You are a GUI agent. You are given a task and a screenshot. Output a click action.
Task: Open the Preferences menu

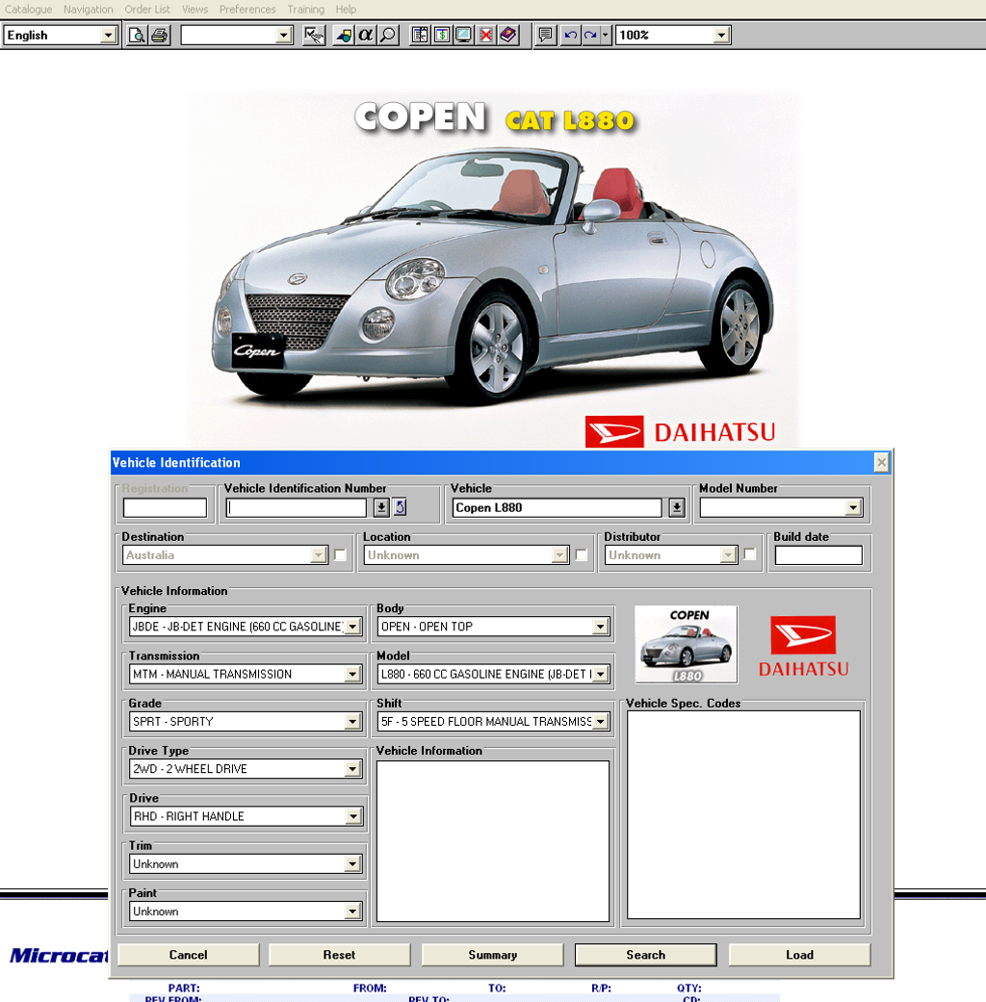[x=247, y=9]
